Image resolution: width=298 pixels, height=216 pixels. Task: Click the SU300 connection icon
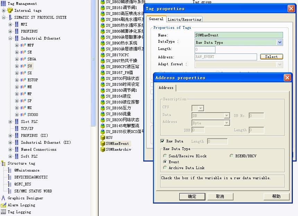(x=23, y=115)
